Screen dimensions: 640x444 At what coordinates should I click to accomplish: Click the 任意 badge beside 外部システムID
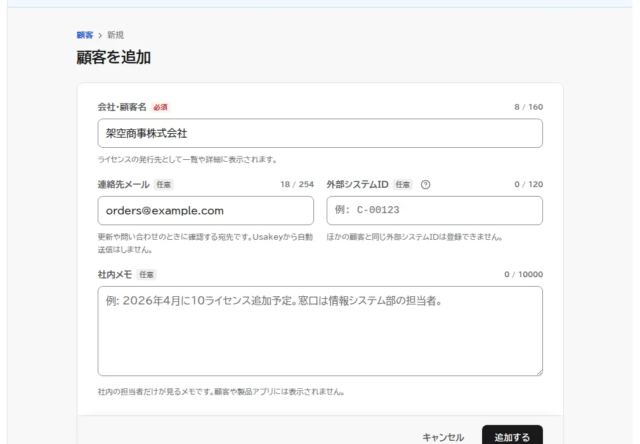point(403,185)
